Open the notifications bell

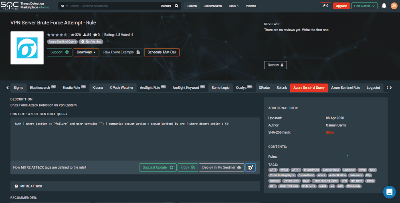coord(384,6)
